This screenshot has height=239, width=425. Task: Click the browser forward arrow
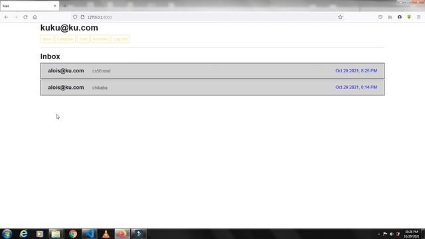click(16, 17)
